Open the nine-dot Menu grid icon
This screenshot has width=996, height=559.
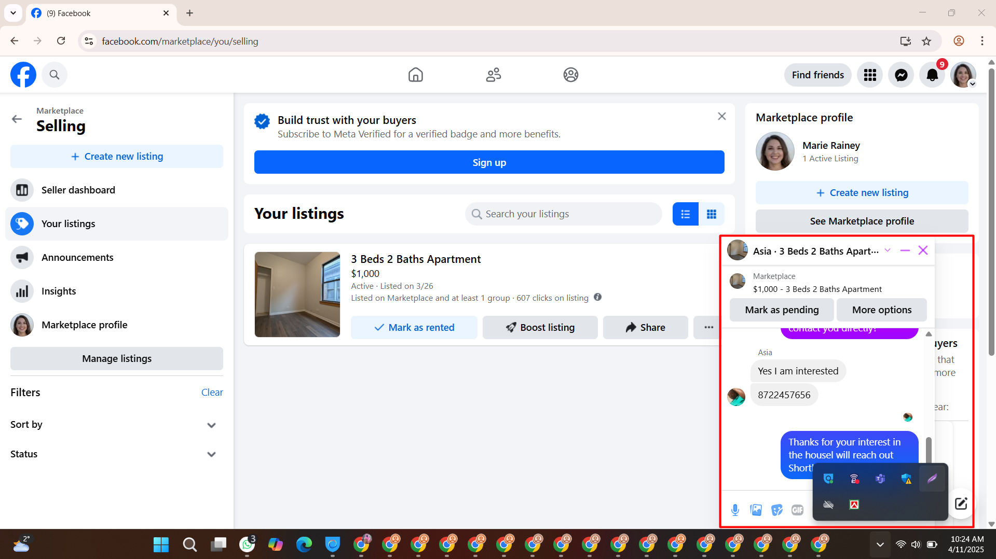click(870, 75)
